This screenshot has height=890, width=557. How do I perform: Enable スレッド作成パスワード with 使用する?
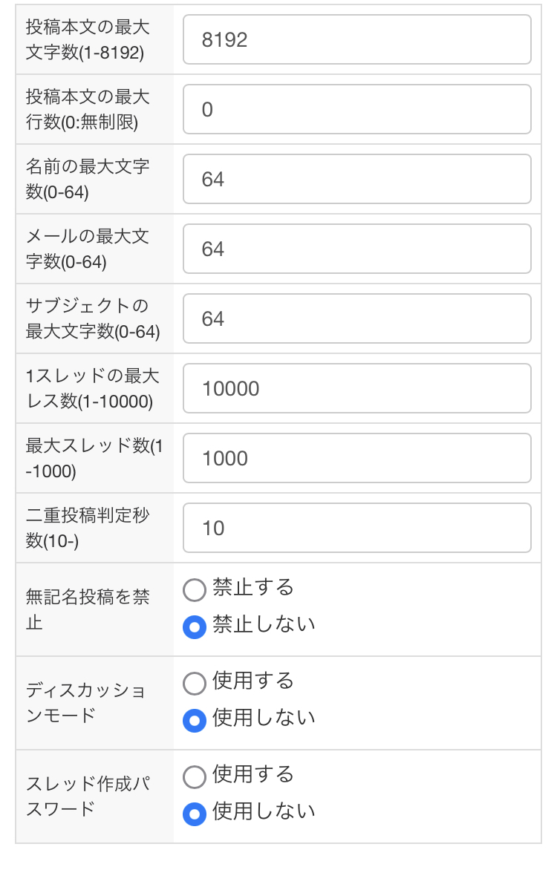coord(195,777)
